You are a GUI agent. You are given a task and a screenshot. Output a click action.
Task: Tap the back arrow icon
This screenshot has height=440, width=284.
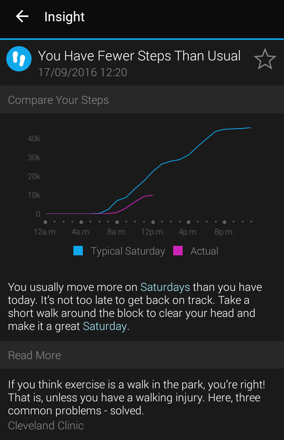tap(22, 17)
